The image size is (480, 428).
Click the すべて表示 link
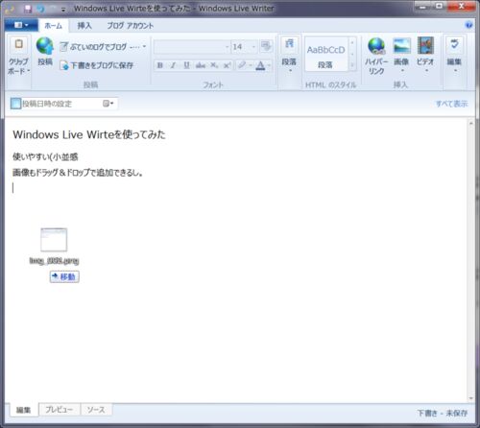(452, 104)
